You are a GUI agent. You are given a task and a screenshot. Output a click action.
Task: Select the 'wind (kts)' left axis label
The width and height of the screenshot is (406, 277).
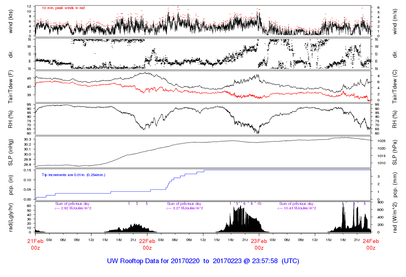click(11, 21)
